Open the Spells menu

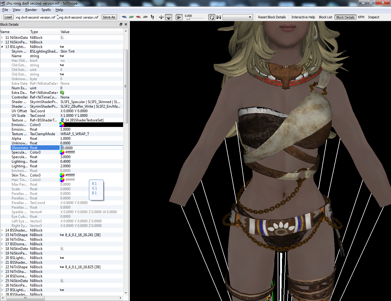[46, 10]
